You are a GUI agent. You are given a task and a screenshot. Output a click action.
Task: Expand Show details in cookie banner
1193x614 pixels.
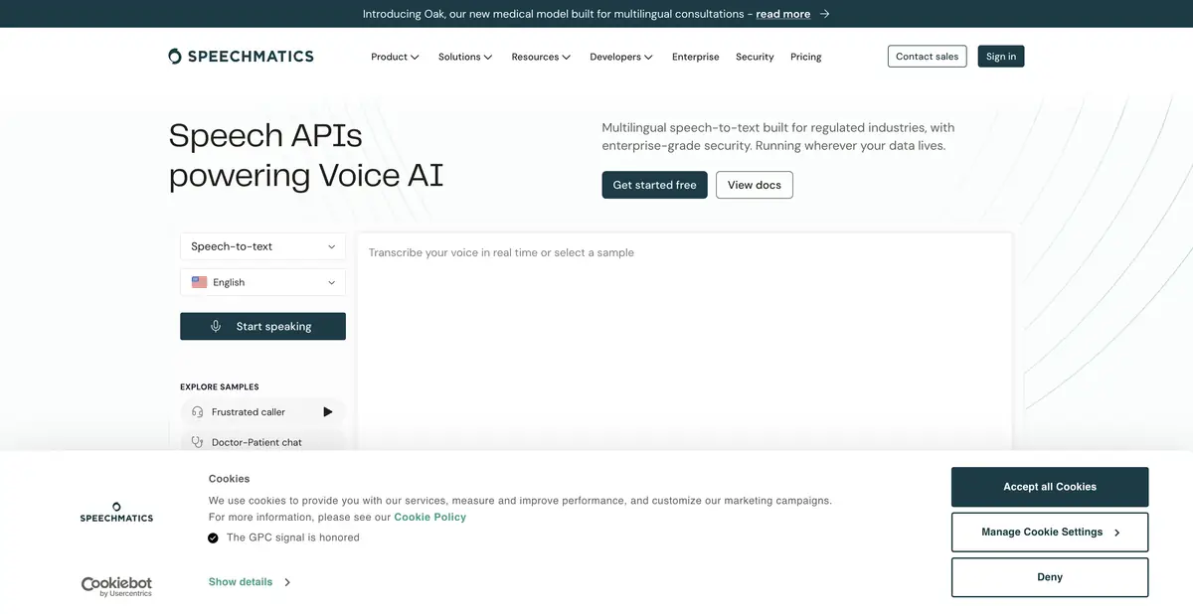(x=250, y=582)
